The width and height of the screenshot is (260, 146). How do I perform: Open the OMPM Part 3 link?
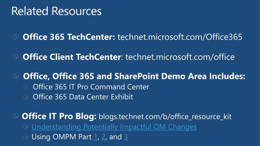(x=126, y=137)
